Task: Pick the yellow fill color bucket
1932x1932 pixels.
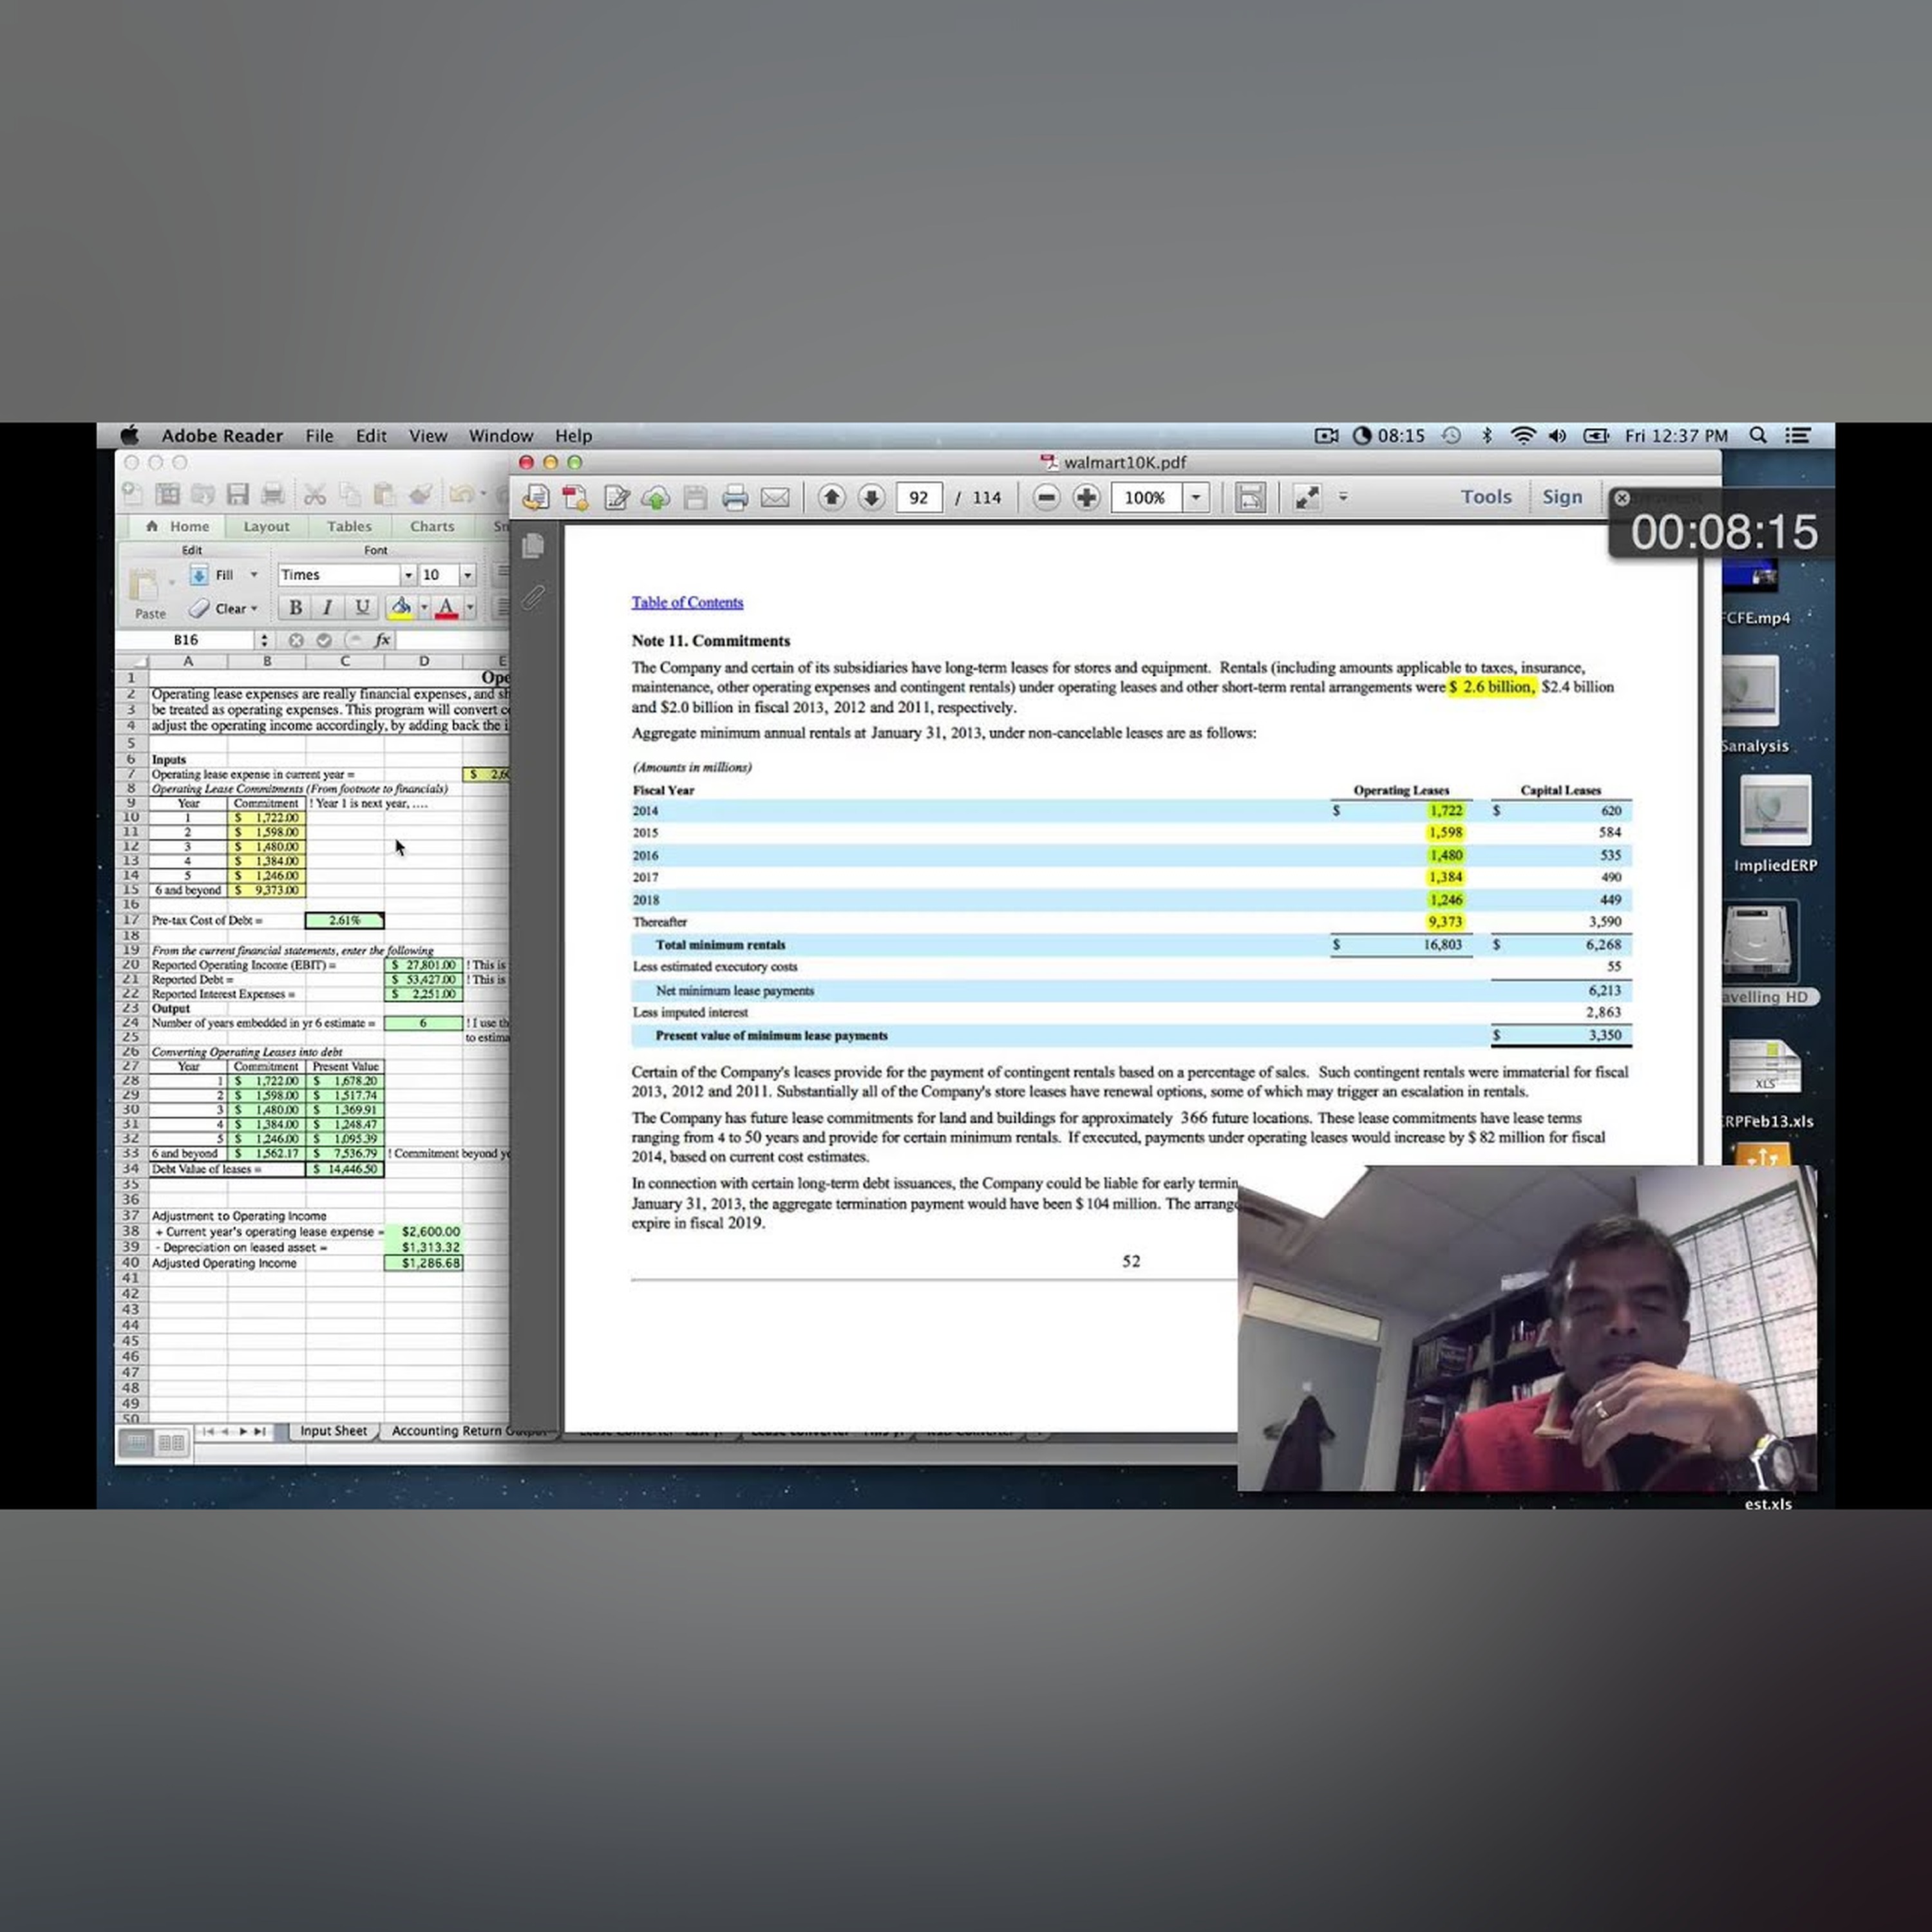Action: pos(400,607)
